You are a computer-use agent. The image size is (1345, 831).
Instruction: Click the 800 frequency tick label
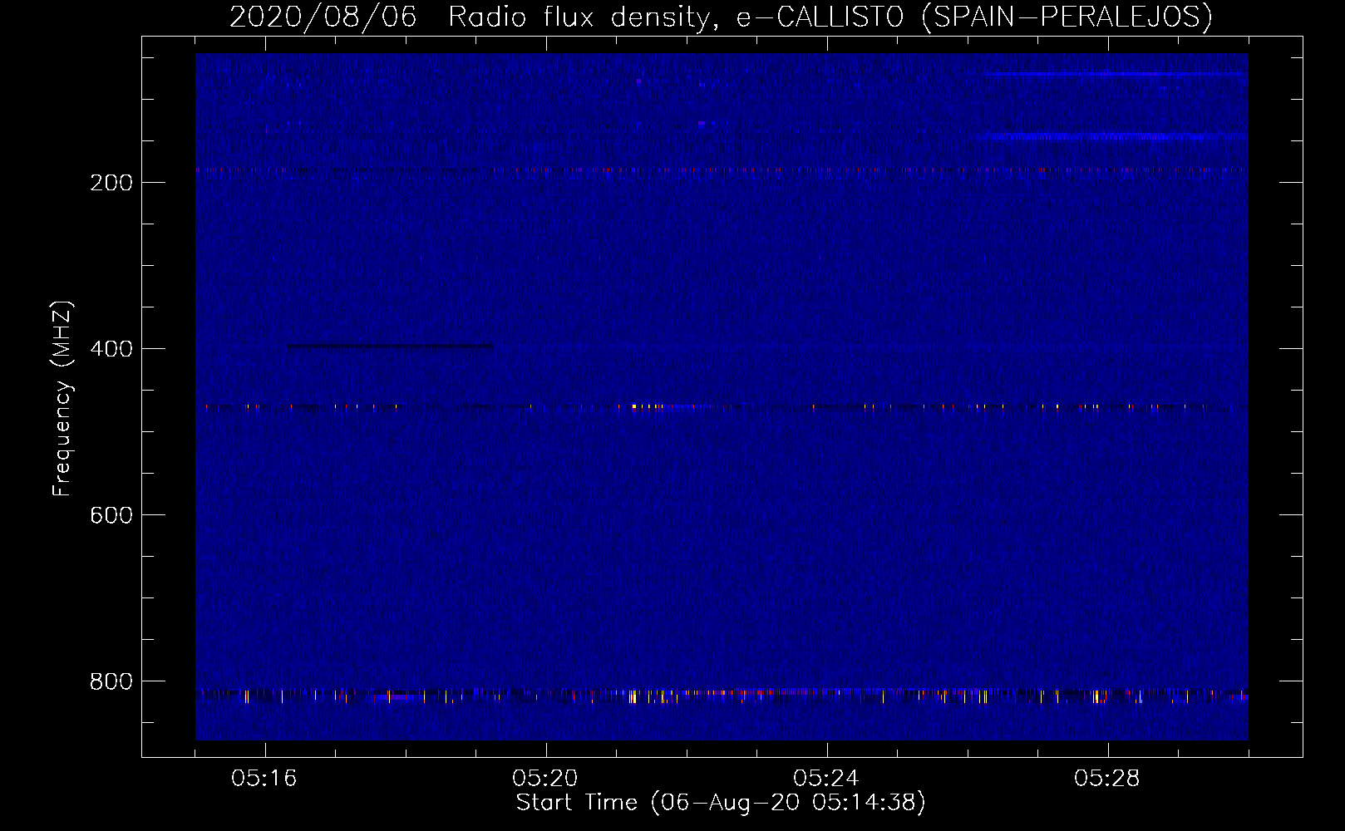(111, 681)
